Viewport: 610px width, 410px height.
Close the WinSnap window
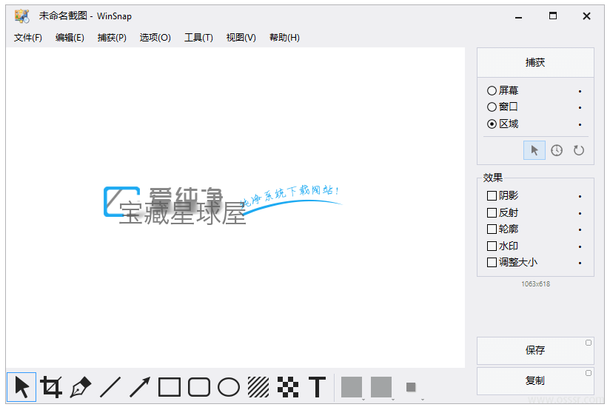[586, 16]
